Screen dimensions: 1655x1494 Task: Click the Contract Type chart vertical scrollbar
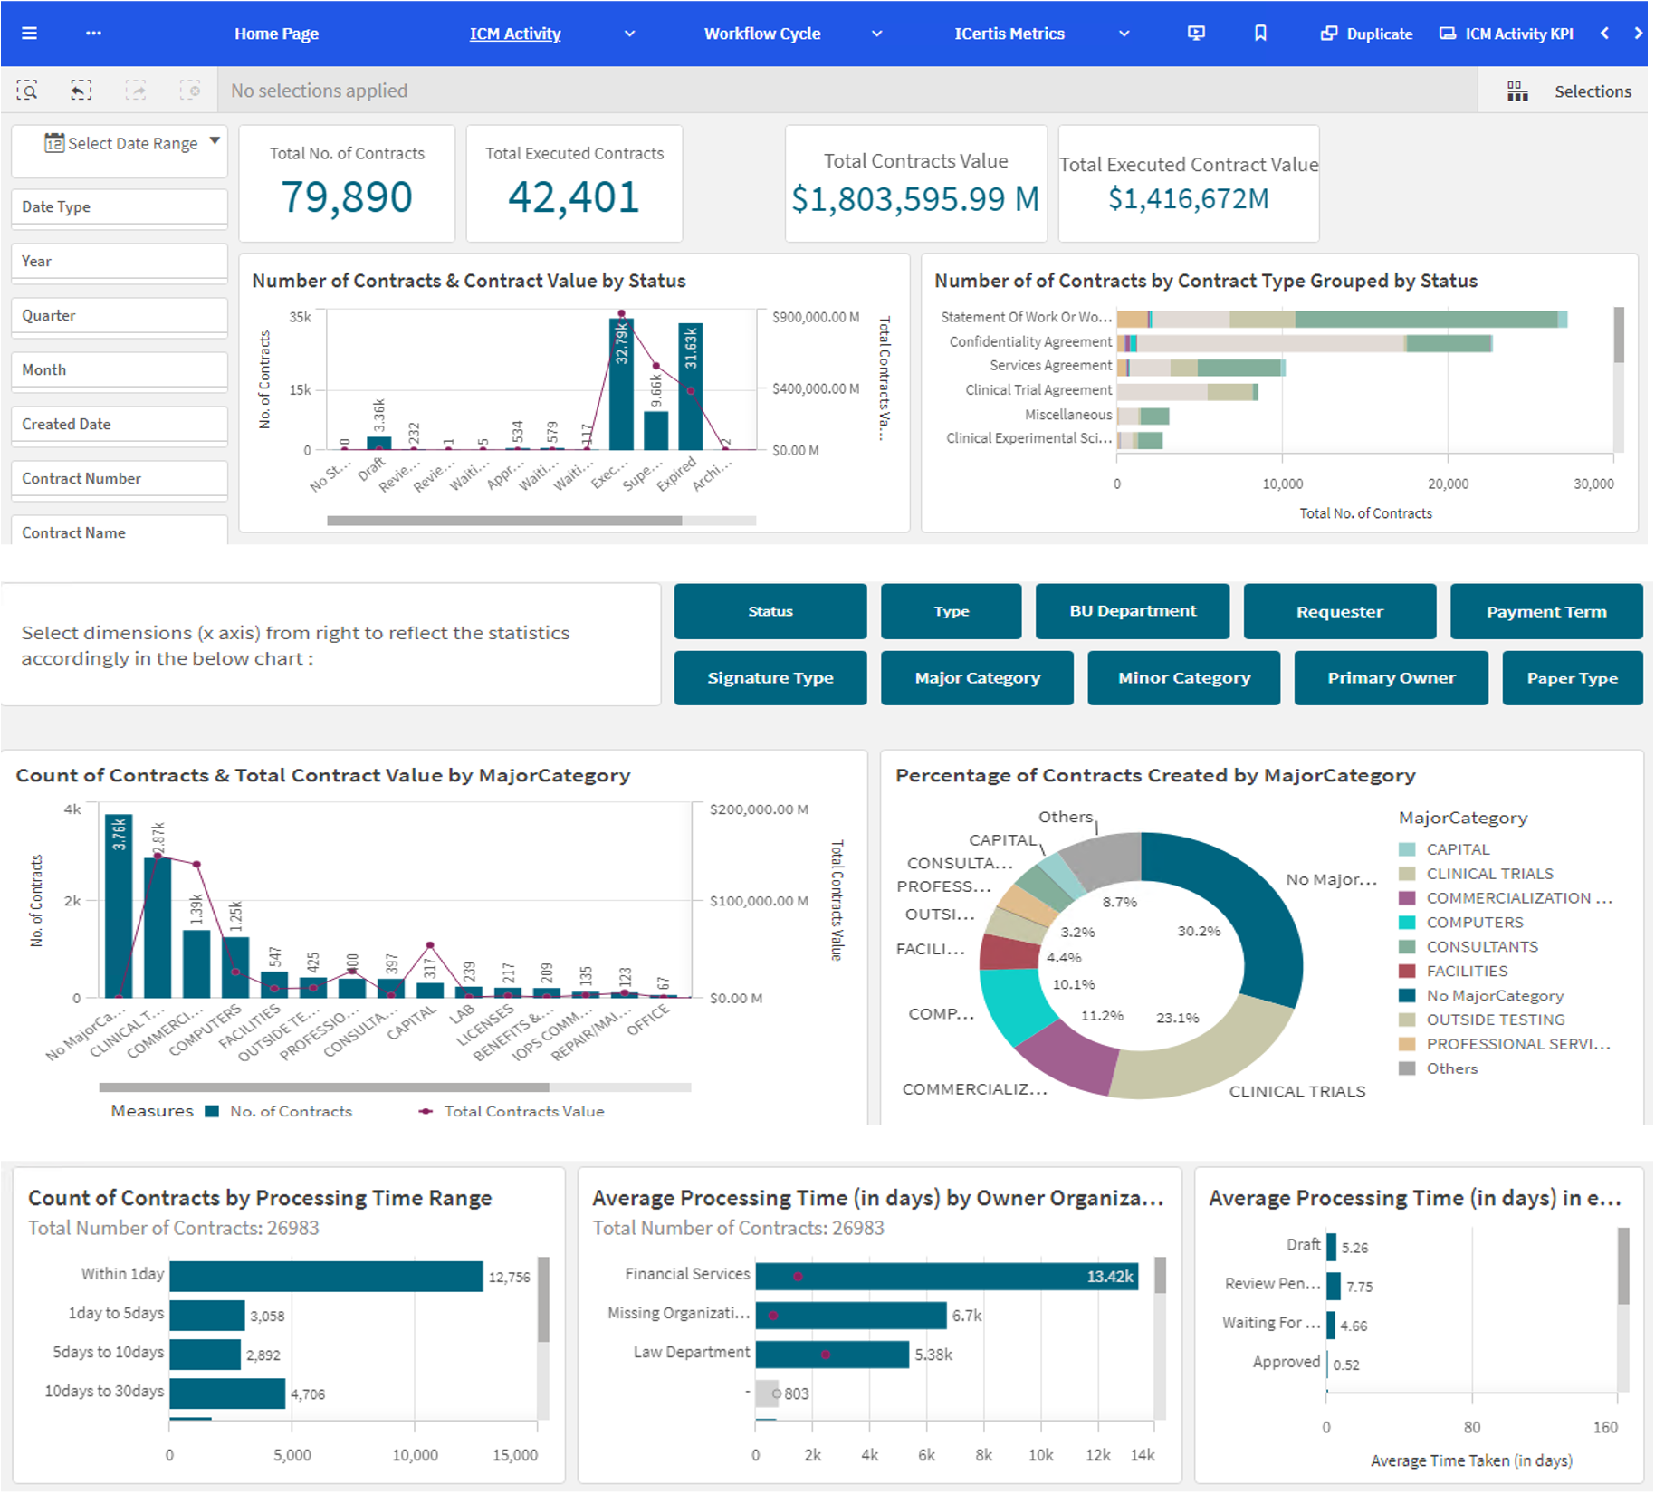click(1619, 335)
